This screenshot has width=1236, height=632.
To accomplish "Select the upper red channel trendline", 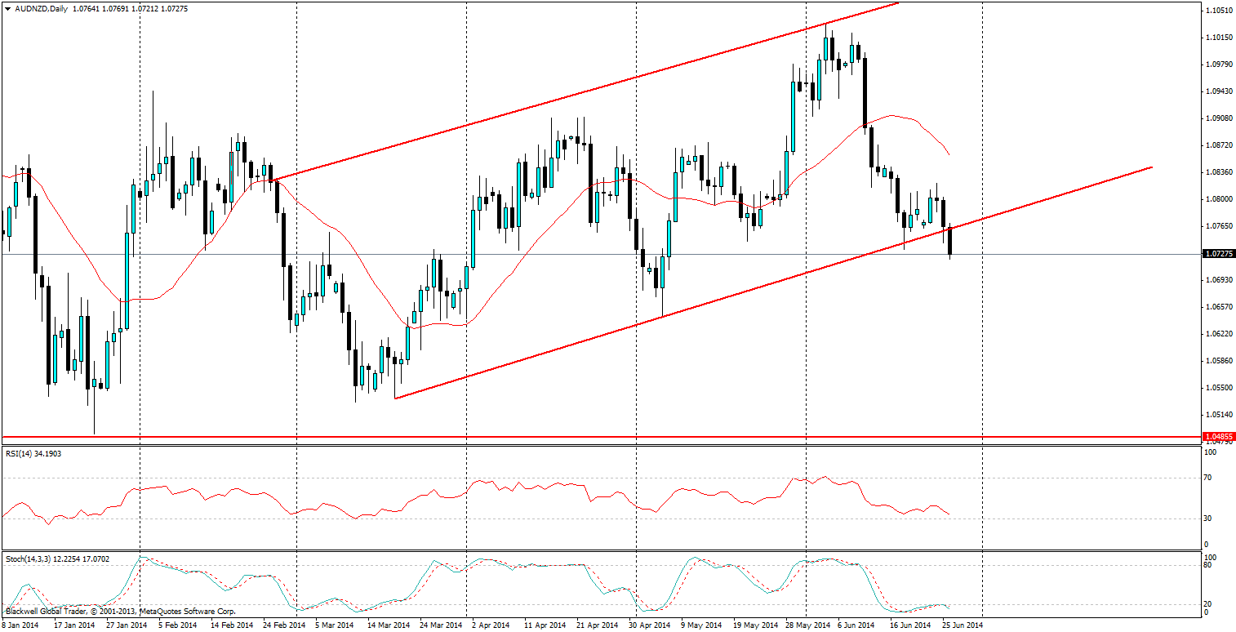I will point(584,91).
